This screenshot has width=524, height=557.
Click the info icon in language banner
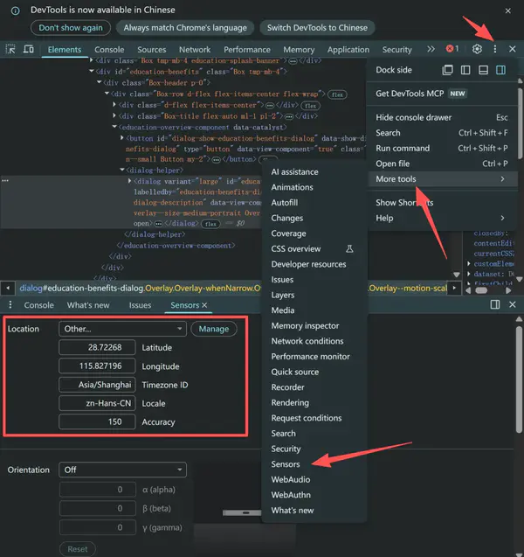point(15,11)
